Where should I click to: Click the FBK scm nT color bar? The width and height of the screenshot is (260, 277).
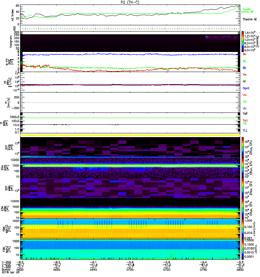click(243, 249)
